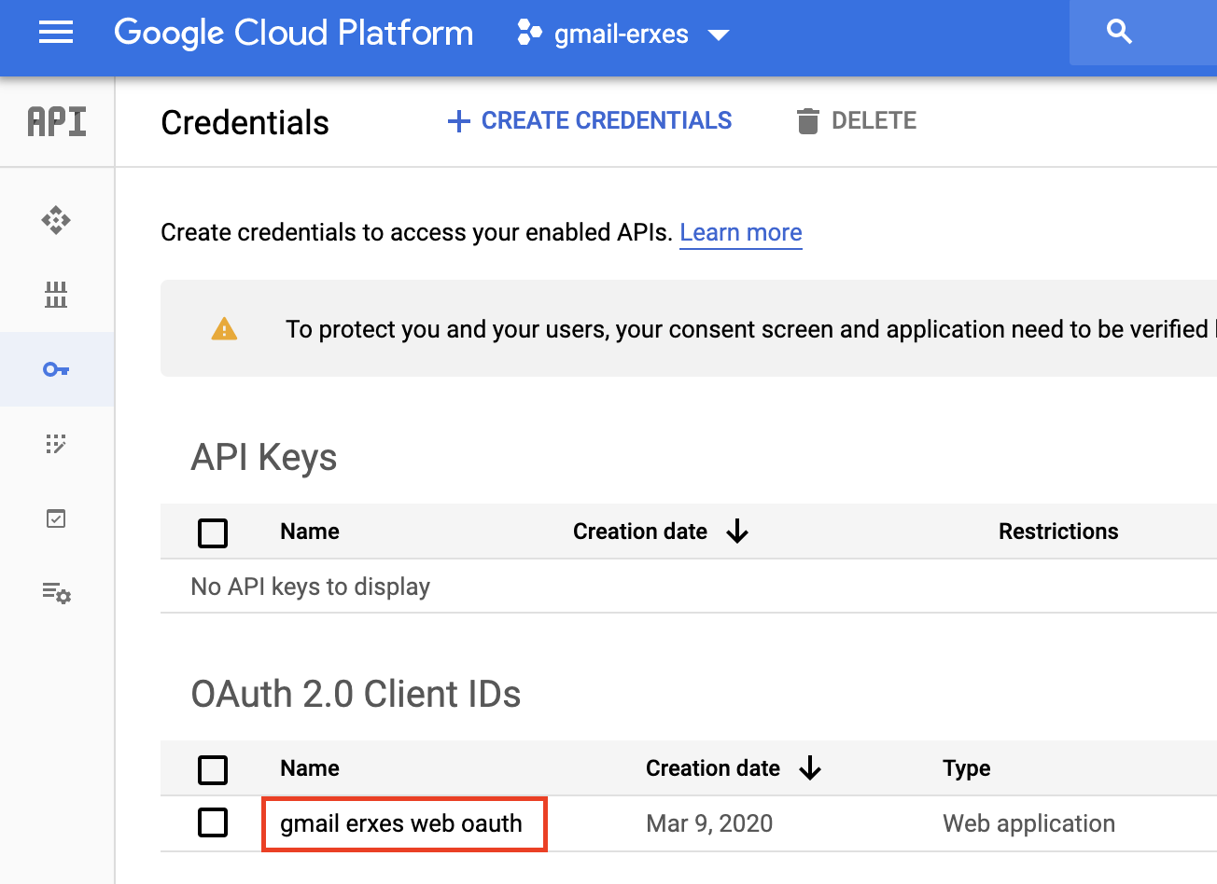Open the OAuth consent screen sidebar icon
The height and width of the screenshot is (884, 1217).
point(56,444)
